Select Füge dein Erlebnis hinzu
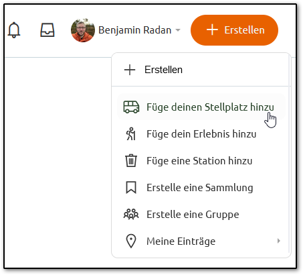This screenshot has width=303, height=275. point(201,134)
